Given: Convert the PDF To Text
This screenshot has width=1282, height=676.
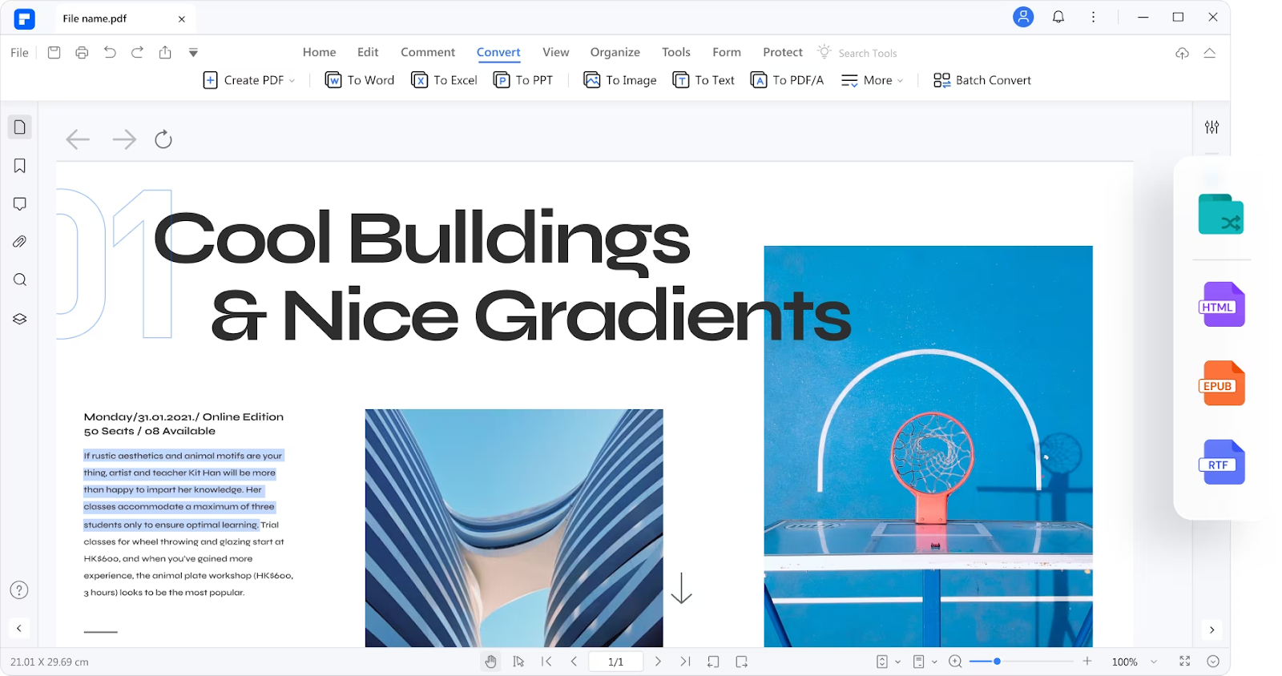Looking at the screenshot, I should pyautogui.click(x=703, y=80).
